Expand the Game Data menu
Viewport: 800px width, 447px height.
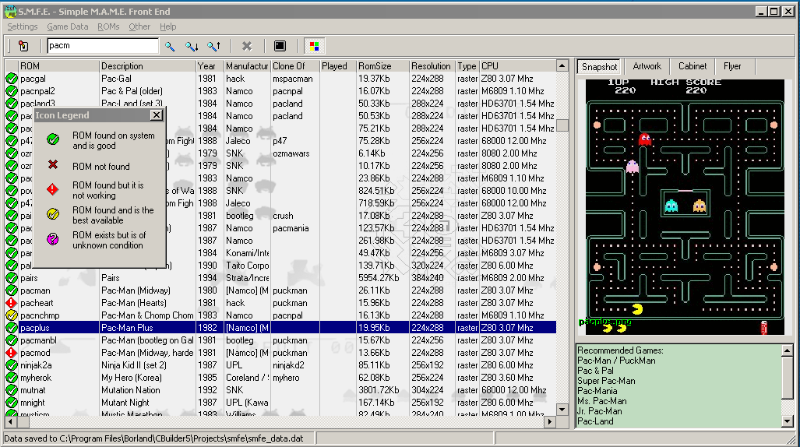click(x=68, y=26)
